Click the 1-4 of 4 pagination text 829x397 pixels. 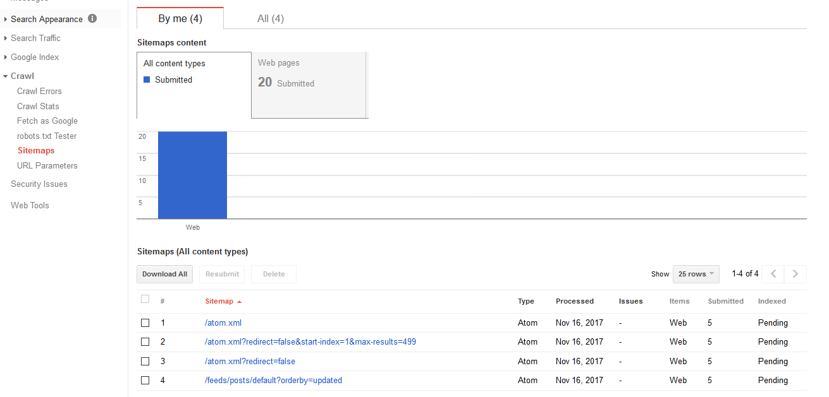[x=745, y=274]
